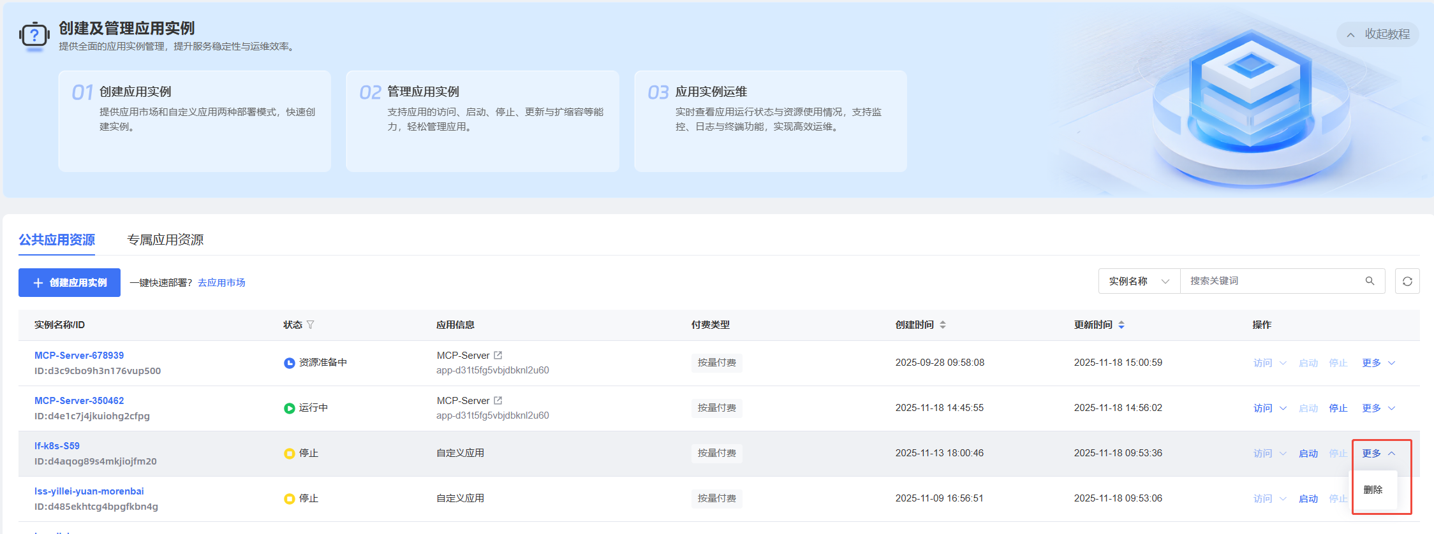
Task: Click the create application instance button
Action: (x=70, y=282)
